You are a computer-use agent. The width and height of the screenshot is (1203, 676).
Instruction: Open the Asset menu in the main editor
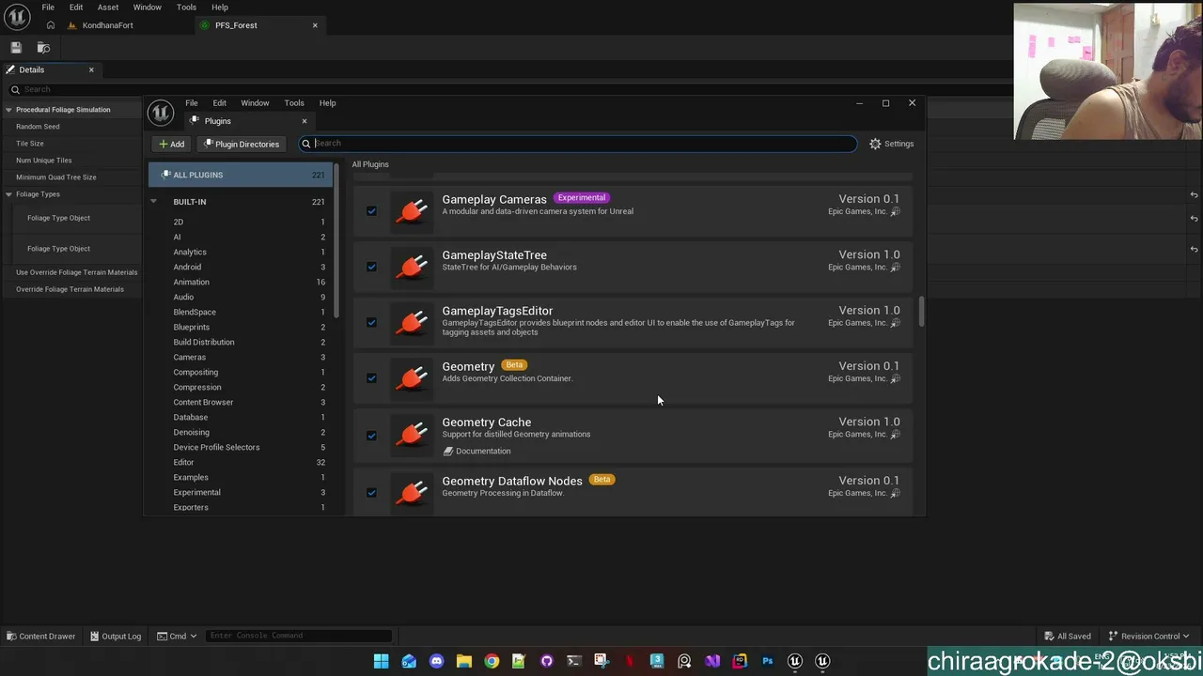(x=108, y=8)
